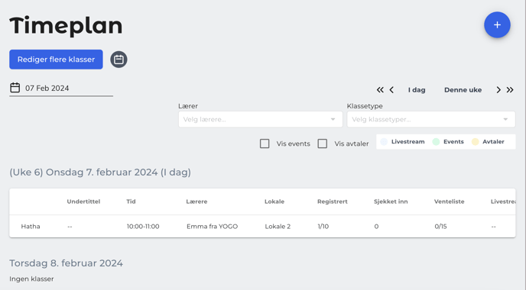
Task: Click the Livestream legend color dot
Action: click(384, 142)
